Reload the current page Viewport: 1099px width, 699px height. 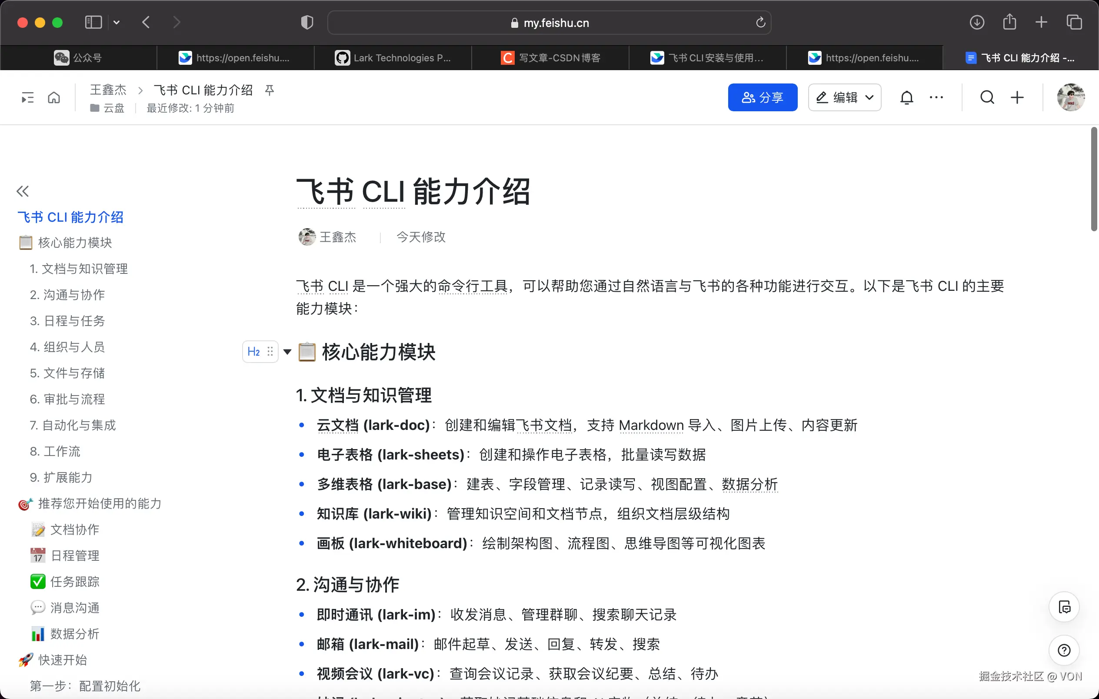click(760, 22)
